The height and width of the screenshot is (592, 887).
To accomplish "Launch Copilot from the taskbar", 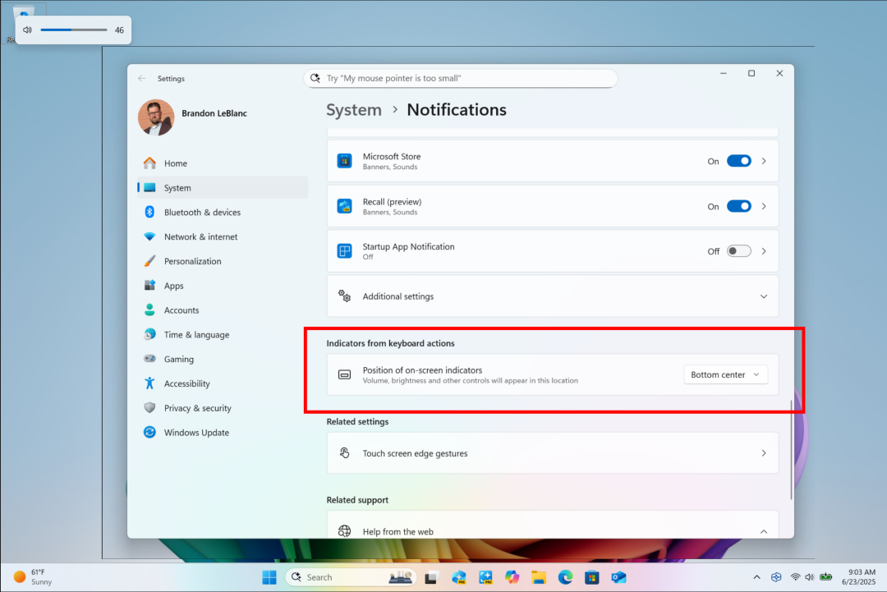I will point(512,576).
